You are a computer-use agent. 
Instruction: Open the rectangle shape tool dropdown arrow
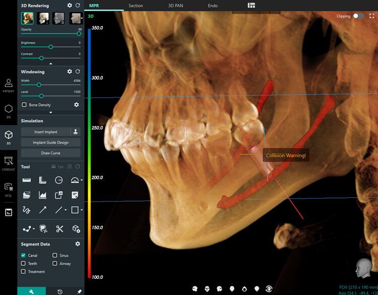coord(82,210)
